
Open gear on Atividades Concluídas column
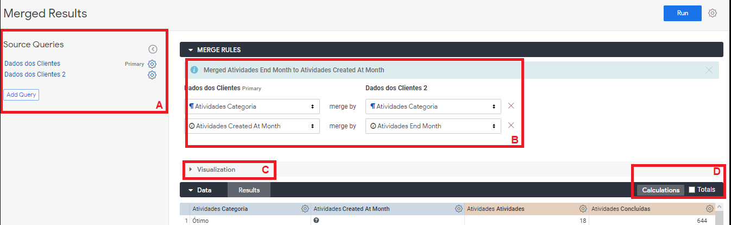tap(709, 209)
